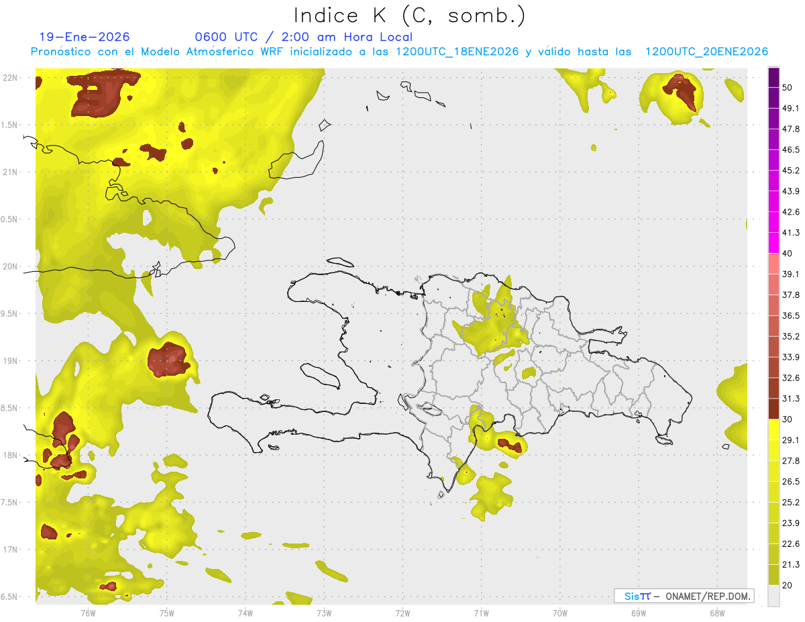Select the gray swatch below 20 on colorbar
This screenshot has width=805, height=622.
(774, 595)
